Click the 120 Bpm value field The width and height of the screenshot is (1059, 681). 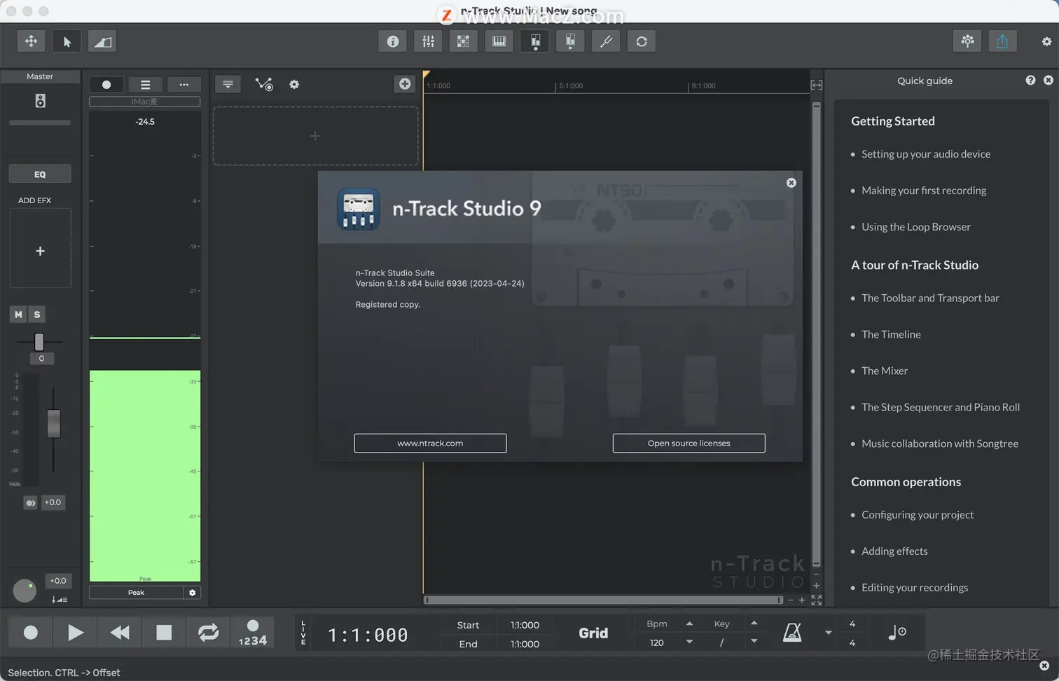coord(657,642)
